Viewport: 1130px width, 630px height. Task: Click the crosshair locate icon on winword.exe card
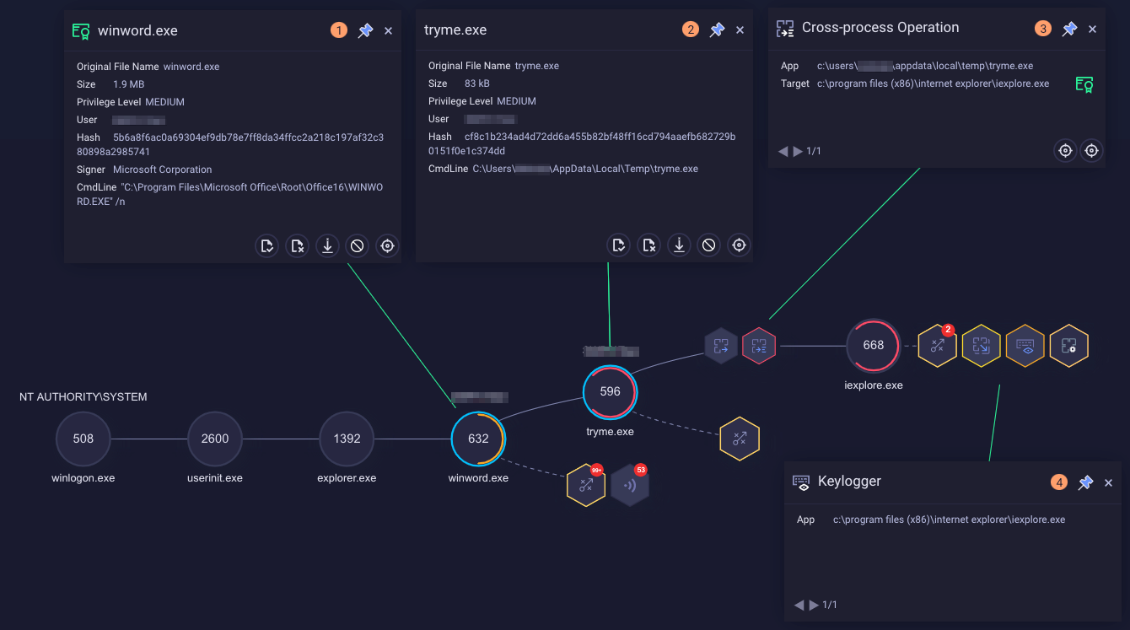pyautogui.click(x=387, y=245)
